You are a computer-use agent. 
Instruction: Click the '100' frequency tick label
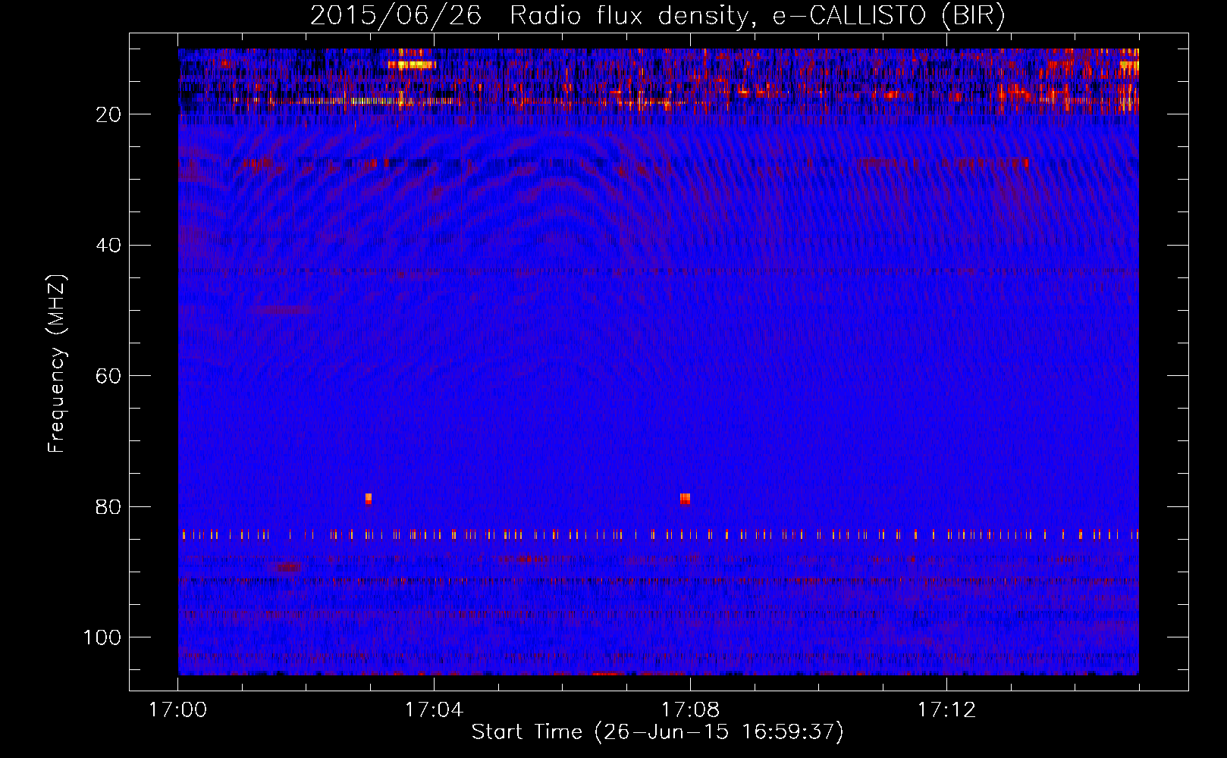[x=102, y=637]
